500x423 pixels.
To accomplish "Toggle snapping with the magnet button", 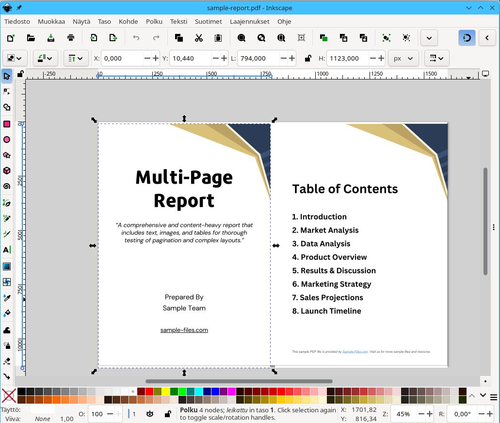I will pyautogui.click(x=467, y=38).
